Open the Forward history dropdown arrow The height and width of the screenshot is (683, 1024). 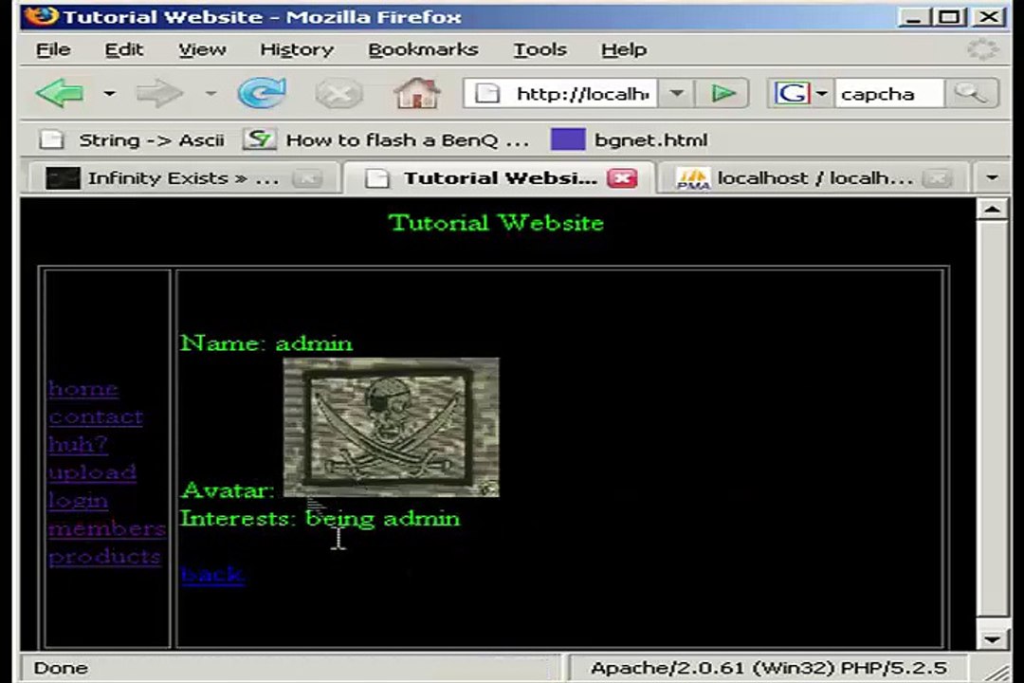tap(210, 94)
